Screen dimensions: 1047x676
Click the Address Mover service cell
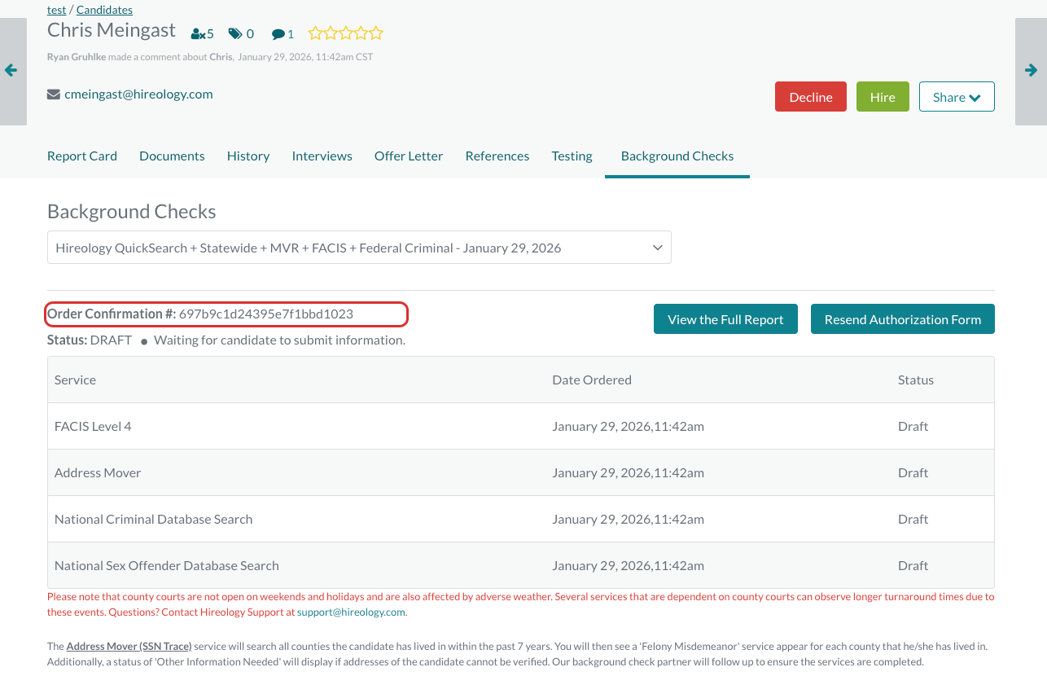98,472
